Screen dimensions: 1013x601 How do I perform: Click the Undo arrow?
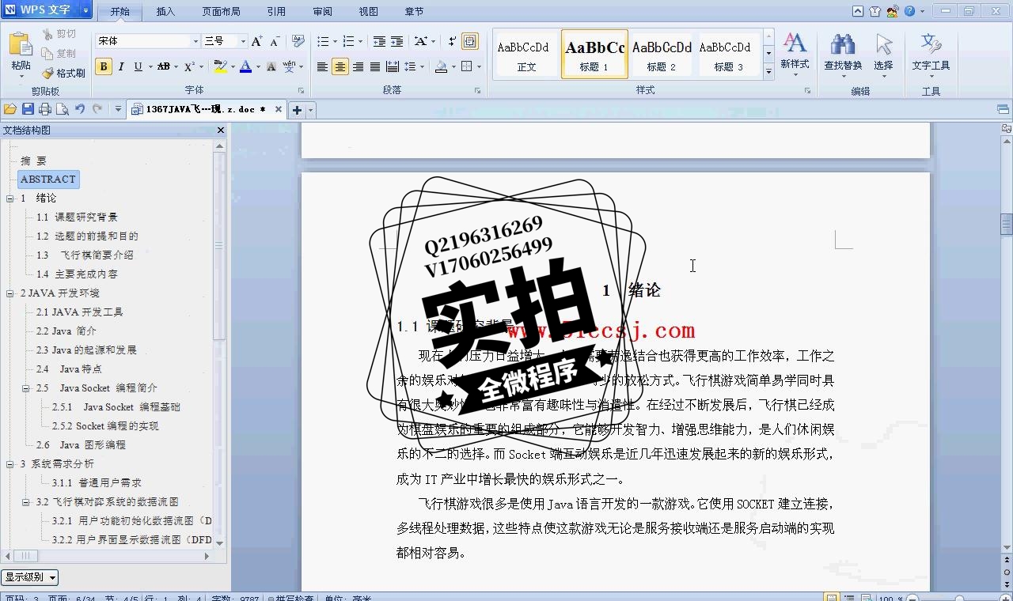coord(80,109)
